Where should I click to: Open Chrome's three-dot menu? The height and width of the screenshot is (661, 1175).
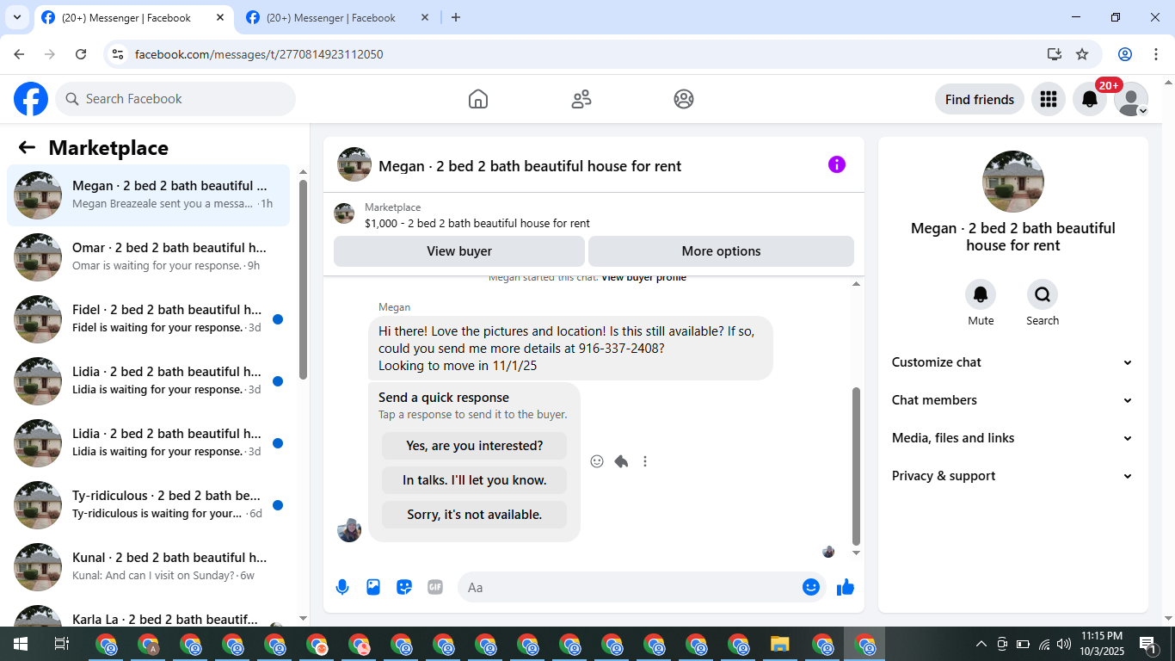pyautogui.click(x=1155, y=54)
